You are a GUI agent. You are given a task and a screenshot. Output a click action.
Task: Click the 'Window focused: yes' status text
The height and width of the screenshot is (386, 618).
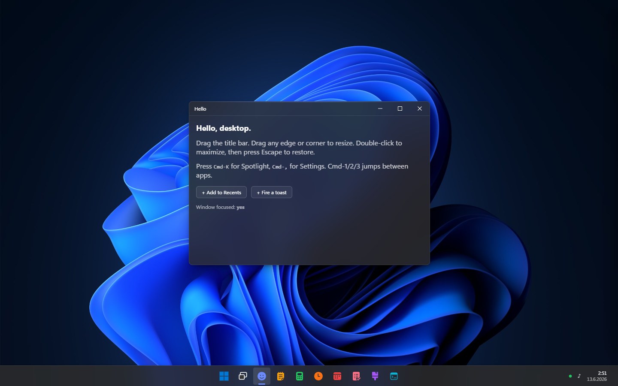pyautogui.click(x=220, y=207)
